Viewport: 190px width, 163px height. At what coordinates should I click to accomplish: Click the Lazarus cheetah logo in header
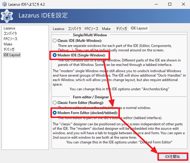click(x=7, y=16)
